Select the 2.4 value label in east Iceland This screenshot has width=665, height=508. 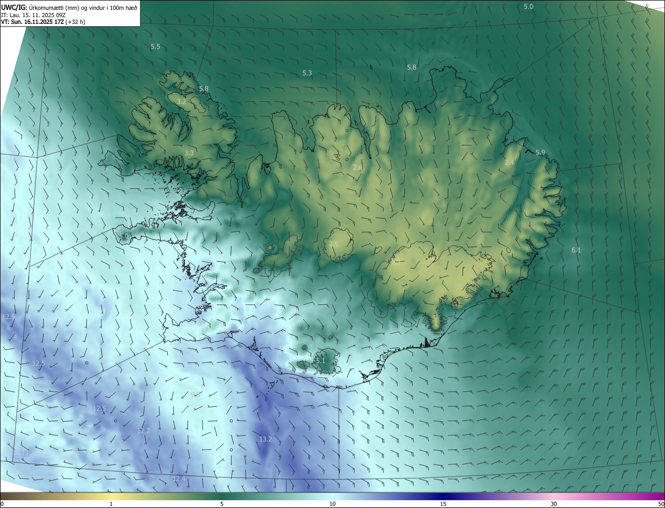(509, 163)
